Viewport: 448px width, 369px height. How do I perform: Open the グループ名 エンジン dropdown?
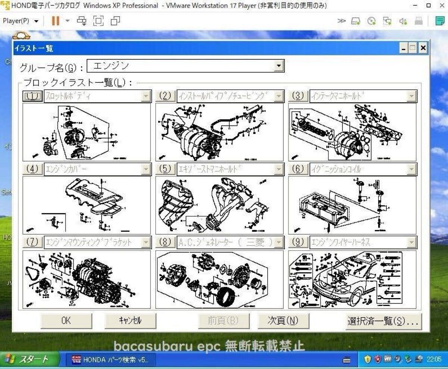point(279,66)
